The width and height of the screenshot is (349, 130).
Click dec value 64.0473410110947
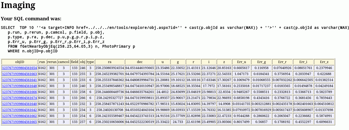[x=140, y=86]
